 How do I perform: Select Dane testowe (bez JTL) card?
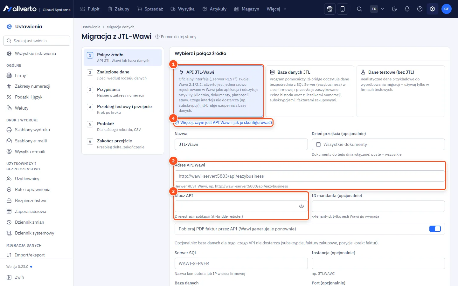tap(401, 91)
